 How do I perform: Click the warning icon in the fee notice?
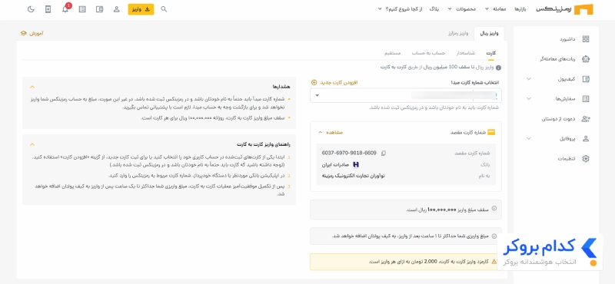[x=494, y=261]
